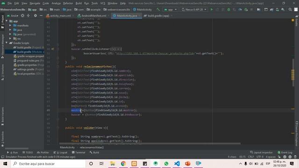Open the Build Variants side tab

tap(2, 116)
